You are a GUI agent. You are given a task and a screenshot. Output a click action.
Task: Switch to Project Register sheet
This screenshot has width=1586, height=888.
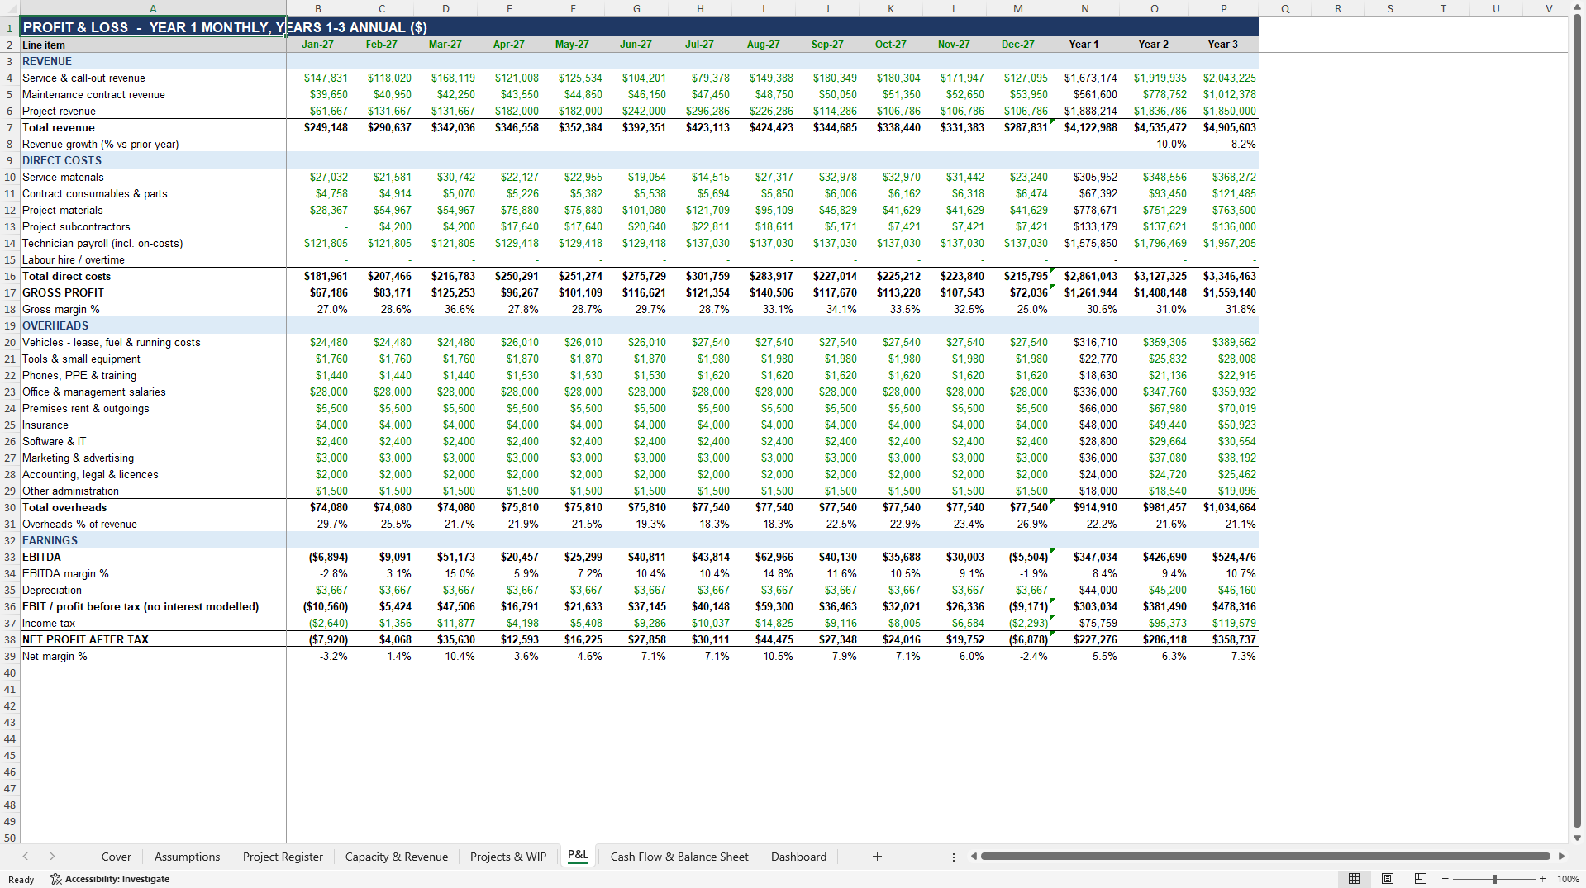click(x=283, y=857)
